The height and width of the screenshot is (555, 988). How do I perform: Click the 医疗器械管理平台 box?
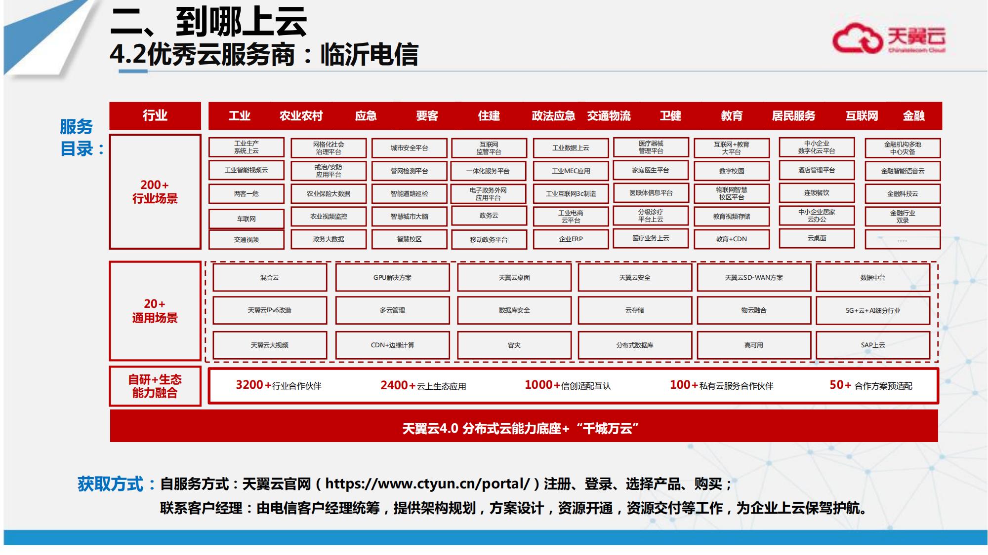tap(651, 147)
